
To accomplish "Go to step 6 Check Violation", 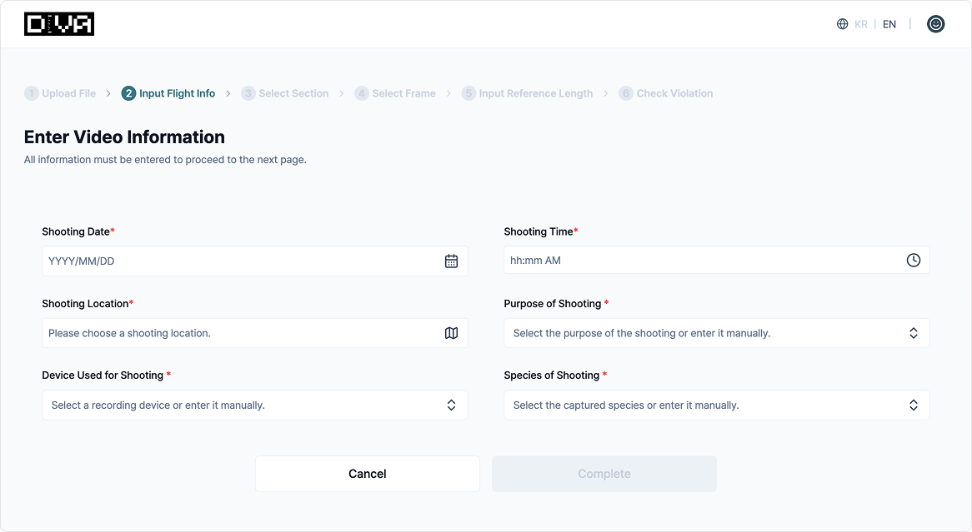I will click(x=666, y=93).
